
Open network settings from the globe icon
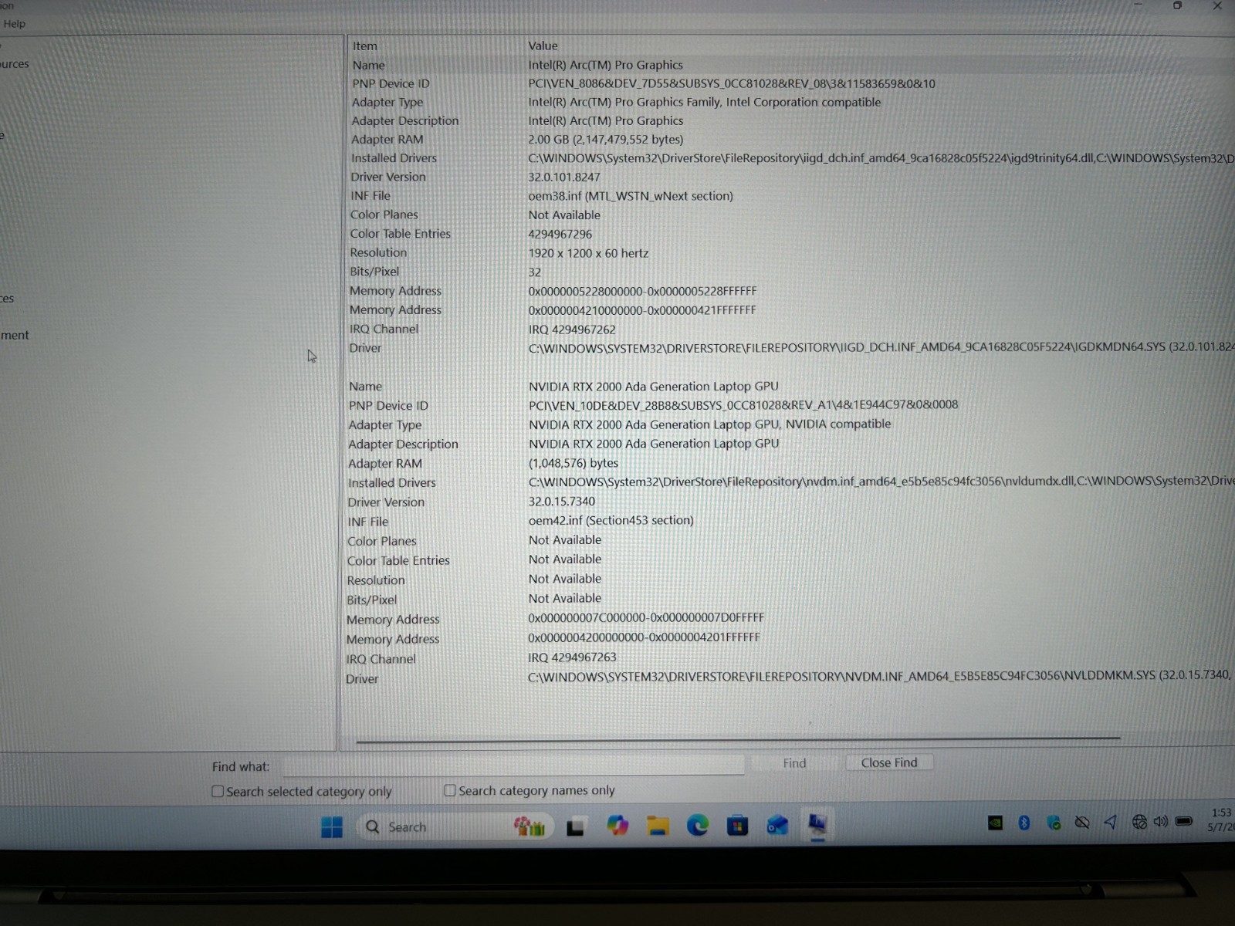coord(1139,822)
